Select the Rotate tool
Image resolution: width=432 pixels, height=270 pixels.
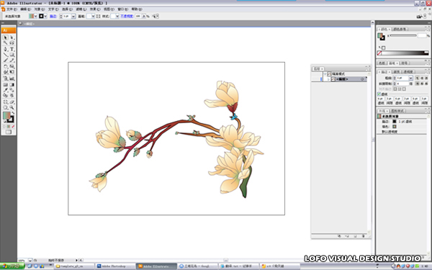pos(6,66)
